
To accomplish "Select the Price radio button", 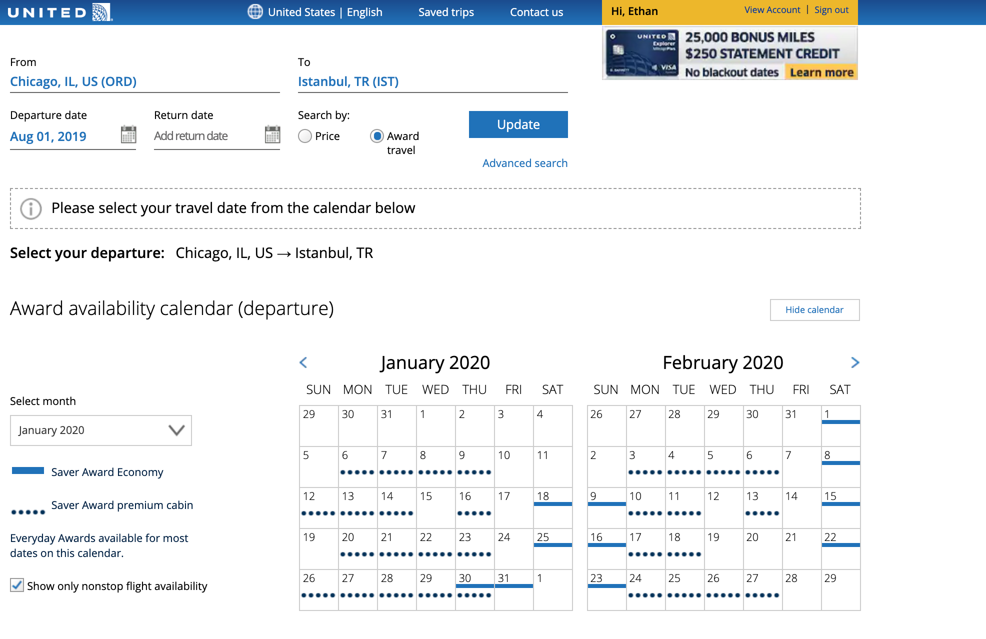I will click(x=305, y=136).
